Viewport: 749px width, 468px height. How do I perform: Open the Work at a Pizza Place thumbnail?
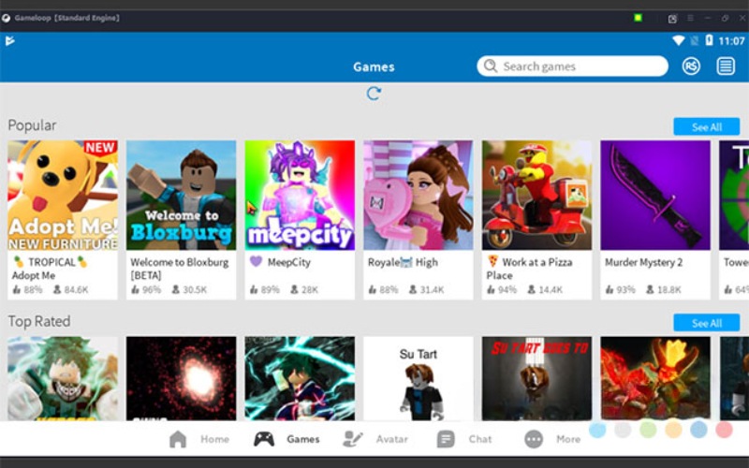click(x=536, y=195)
